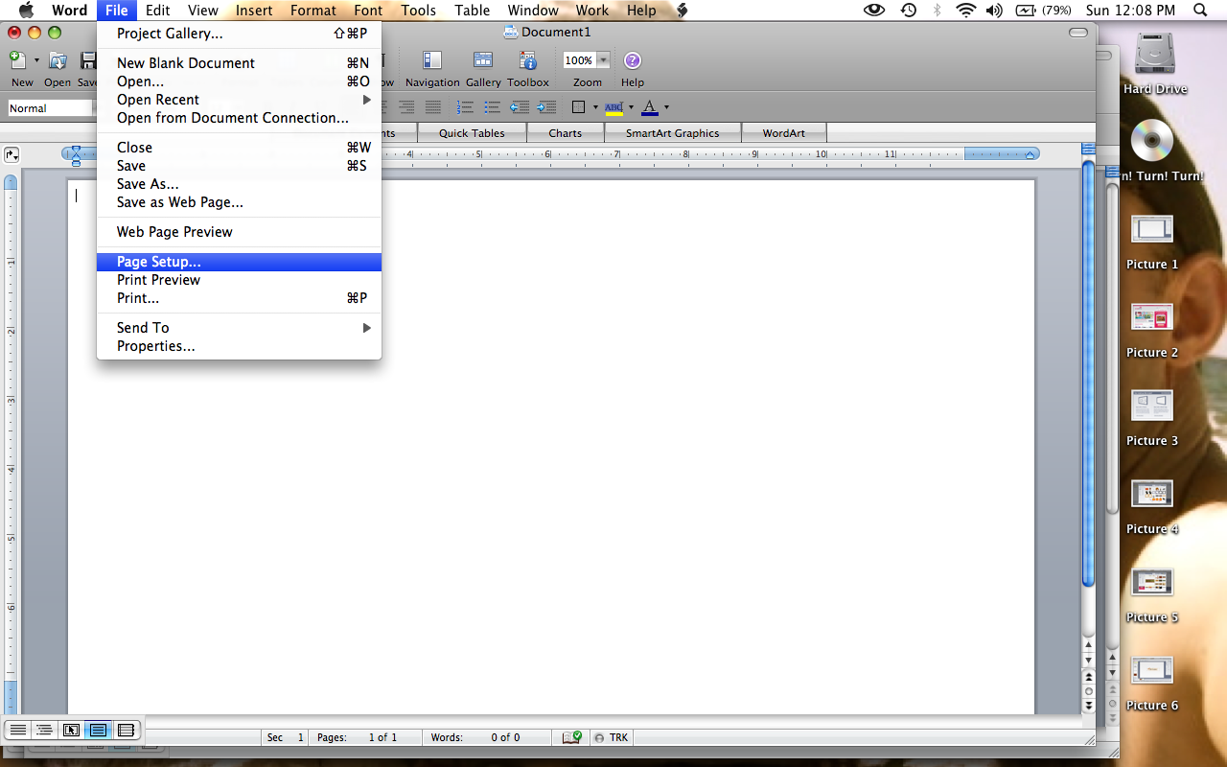1227x767 pixels.
Task: Open the Format menu in menu bar
Action: click(x=313, y=11)
